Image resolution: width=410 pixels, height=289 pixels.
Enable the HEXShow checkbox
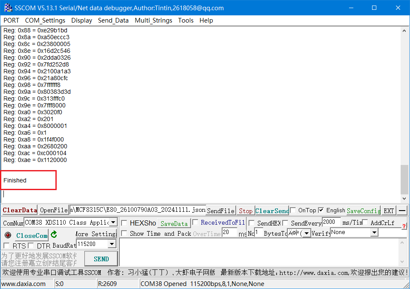(124, 223)
